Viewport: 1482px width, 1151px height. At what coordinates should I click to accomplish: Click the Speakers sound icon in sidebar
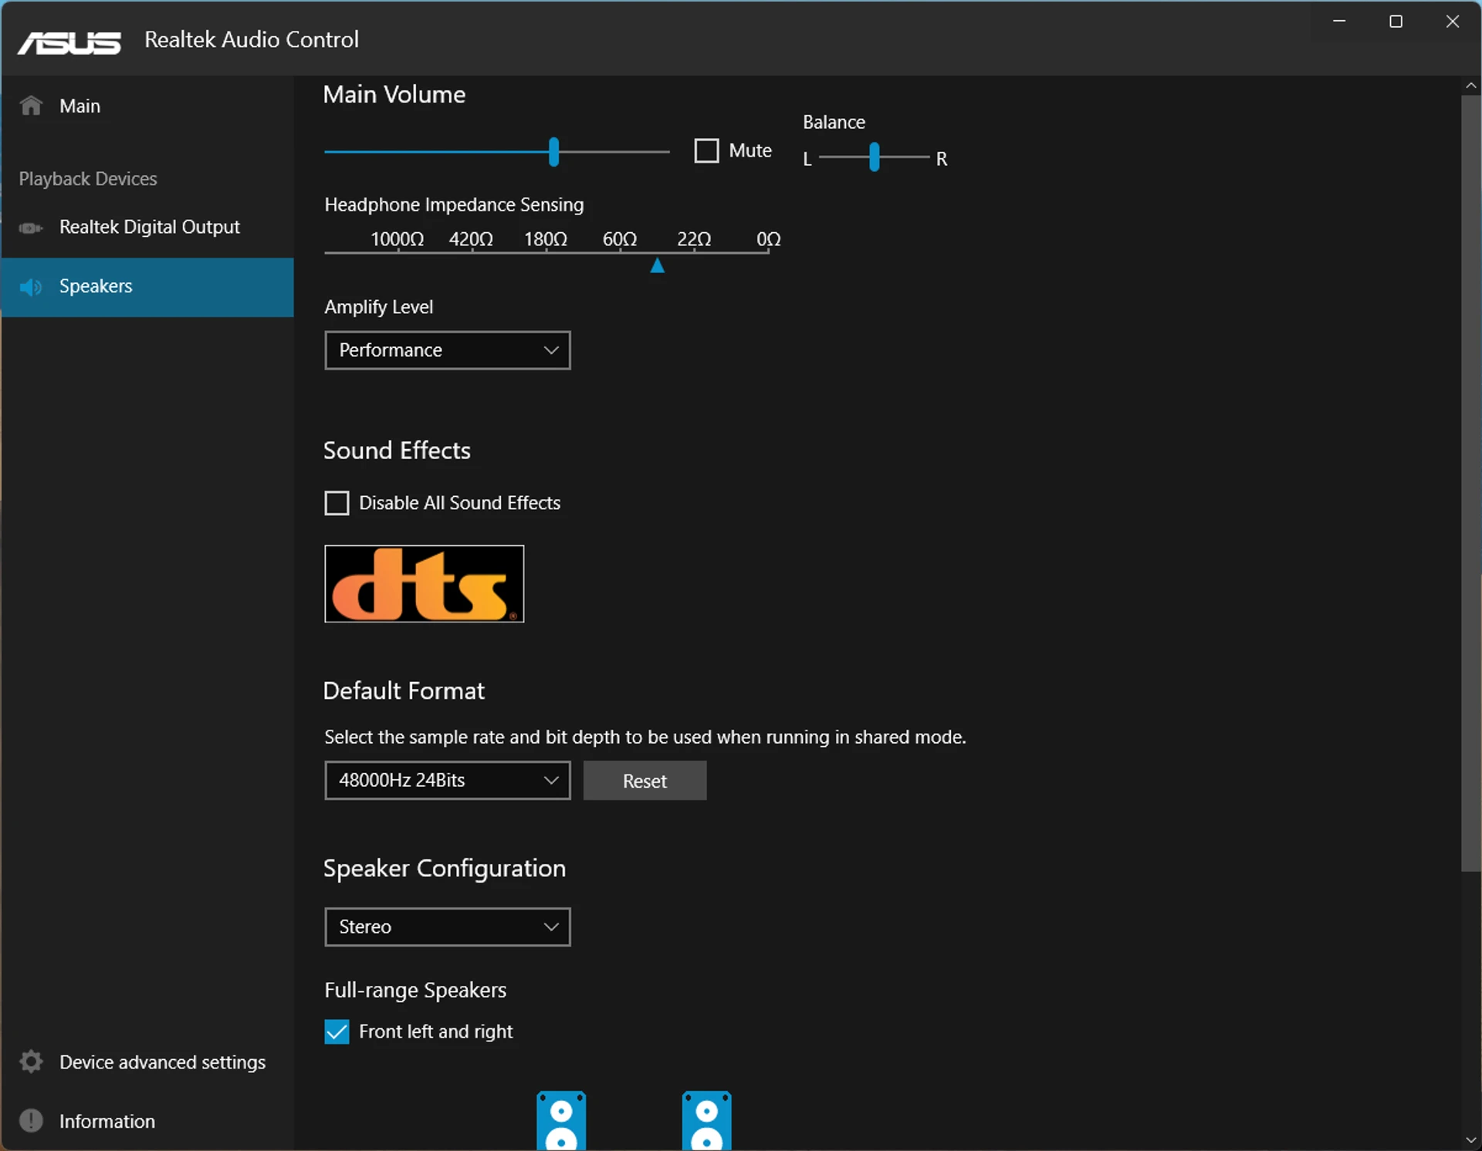point(31,287)
